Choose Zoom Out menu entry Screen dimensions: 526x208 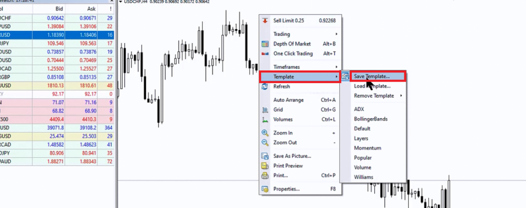300,143
